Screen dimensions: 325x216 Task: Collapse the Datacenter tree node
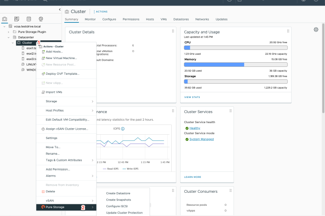8,37
